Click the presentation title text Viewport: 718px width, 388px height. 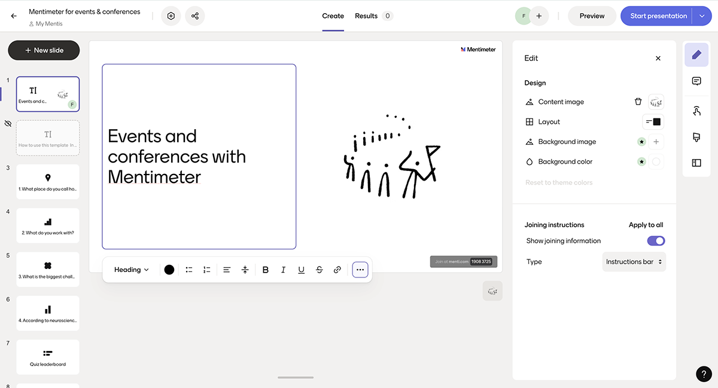pos(84,11)
